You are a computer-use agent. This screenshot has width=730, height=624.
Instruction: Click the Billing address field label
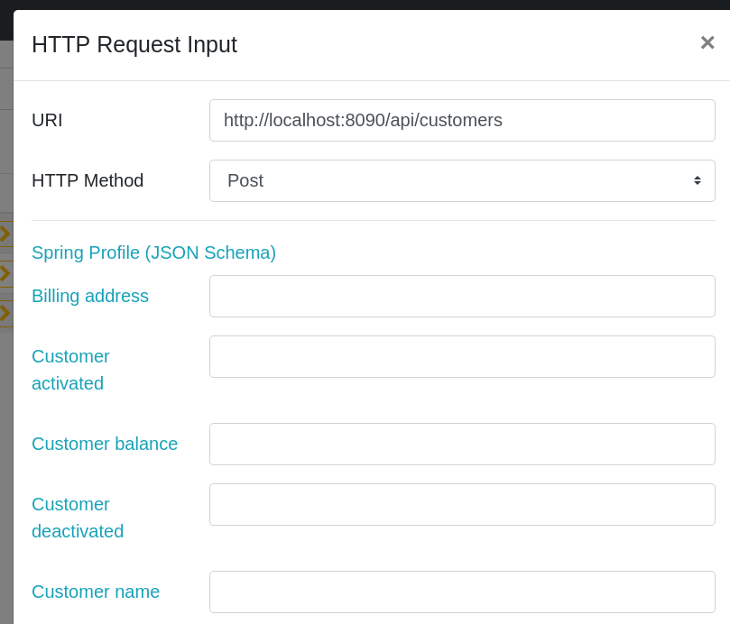(90, 296)
